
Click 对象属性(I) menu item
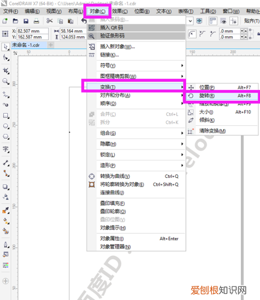point(136,239)
